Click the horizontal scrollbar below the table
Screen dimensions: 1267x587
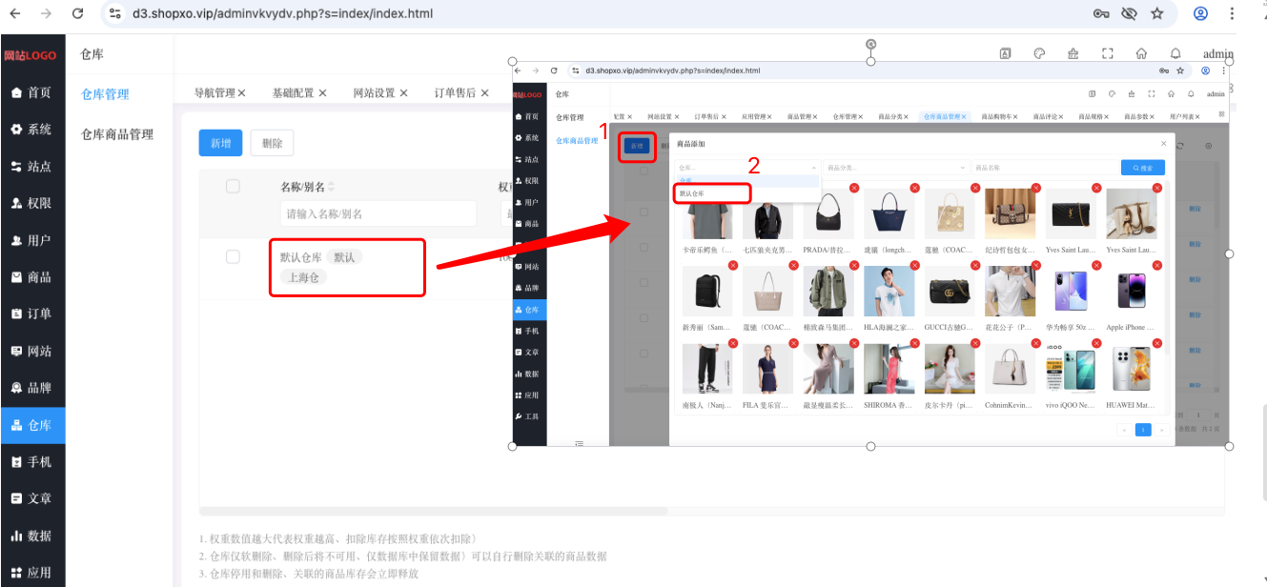point(433,511)
